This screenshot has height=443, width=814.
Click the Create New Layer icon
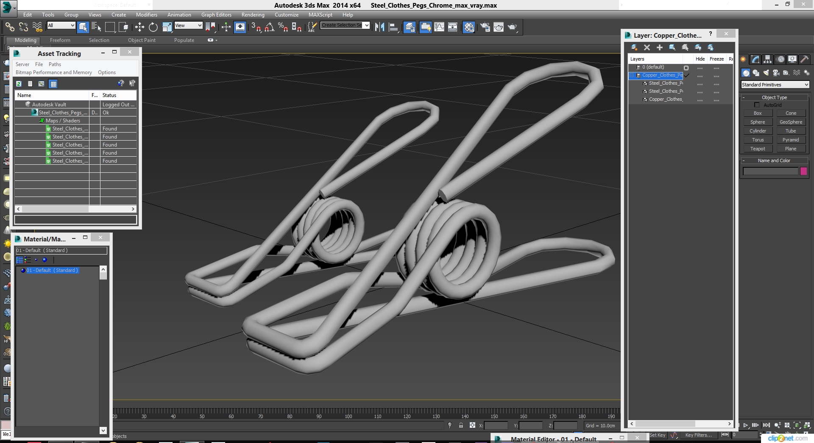point(634,47)
